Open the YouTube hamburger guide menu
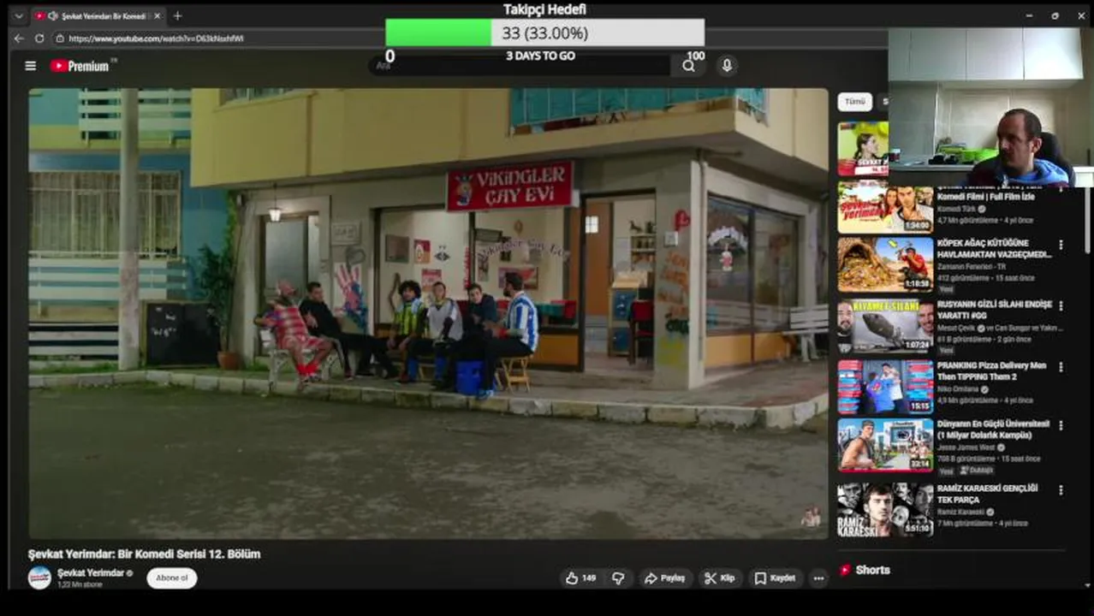This screenshot has width=1094, height=616. pyautogui.click(x=31, y=66)
